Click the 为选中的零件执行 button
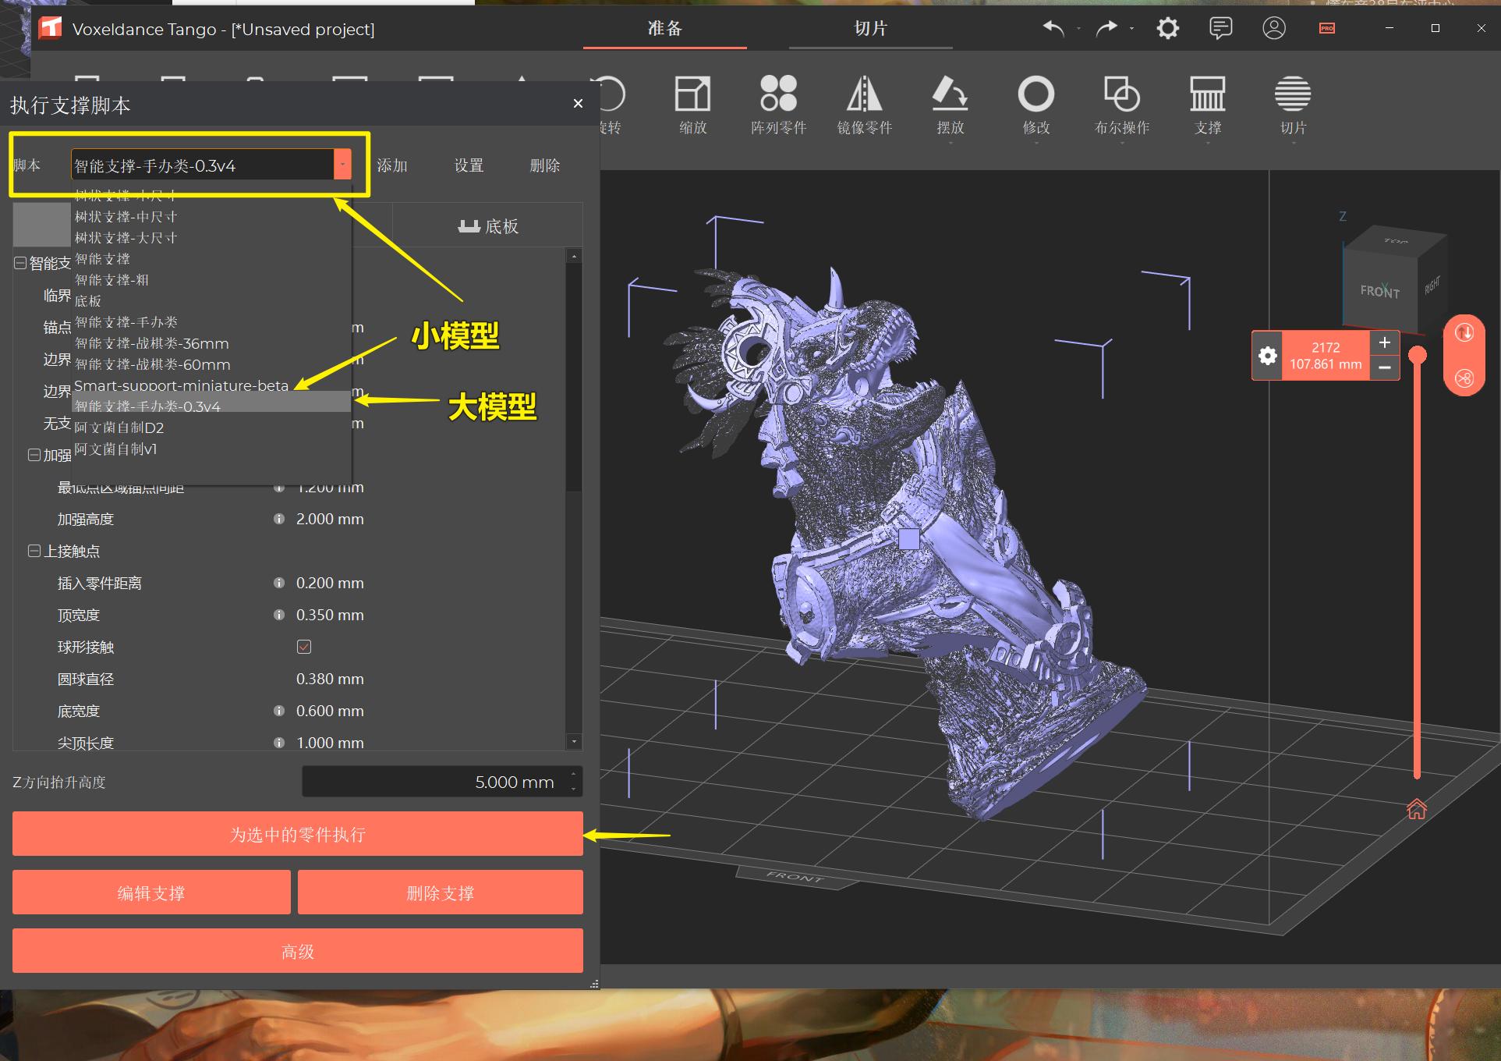1501x1061 pixels. click(x=296, y=834)
